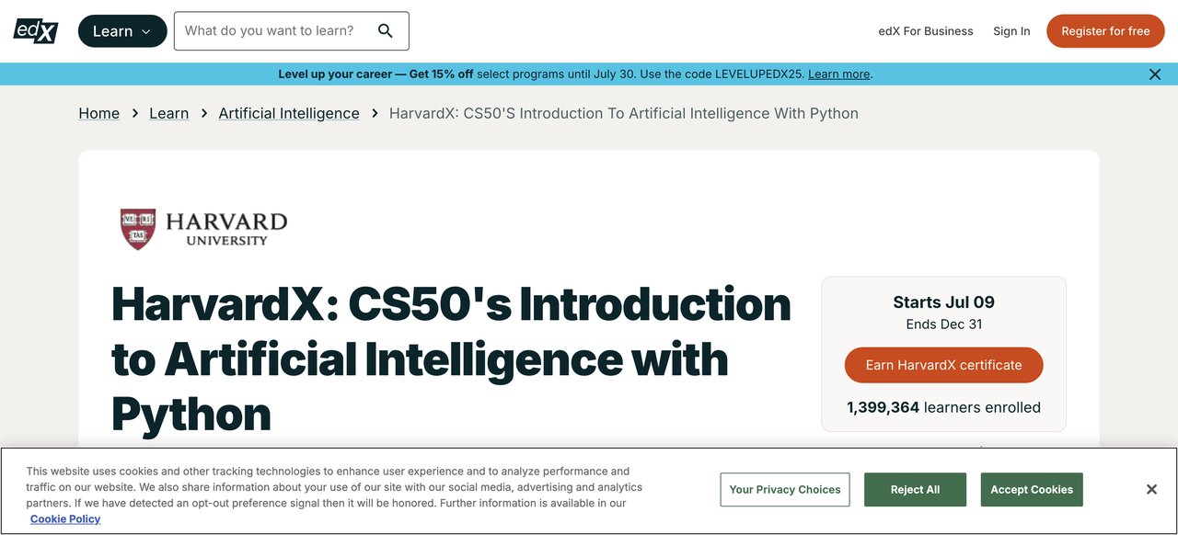Focus the 'What do you want to learn?' field
The width and height of the screenshot is (1178, 535).
tap(291, 31)
